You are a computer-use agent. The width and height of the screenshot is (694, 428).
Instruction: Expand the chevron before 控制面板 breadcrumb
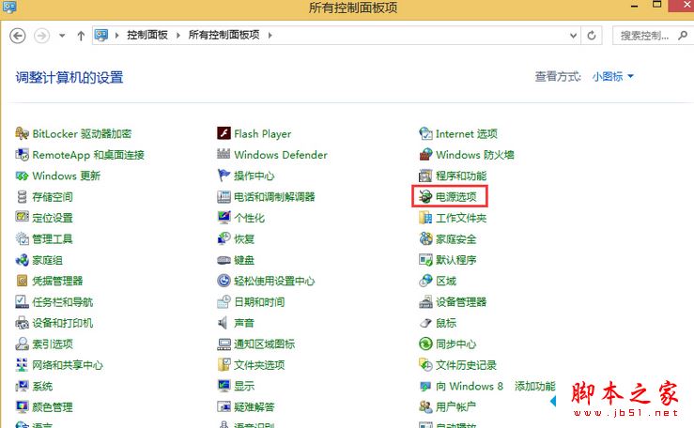point(116,35)
